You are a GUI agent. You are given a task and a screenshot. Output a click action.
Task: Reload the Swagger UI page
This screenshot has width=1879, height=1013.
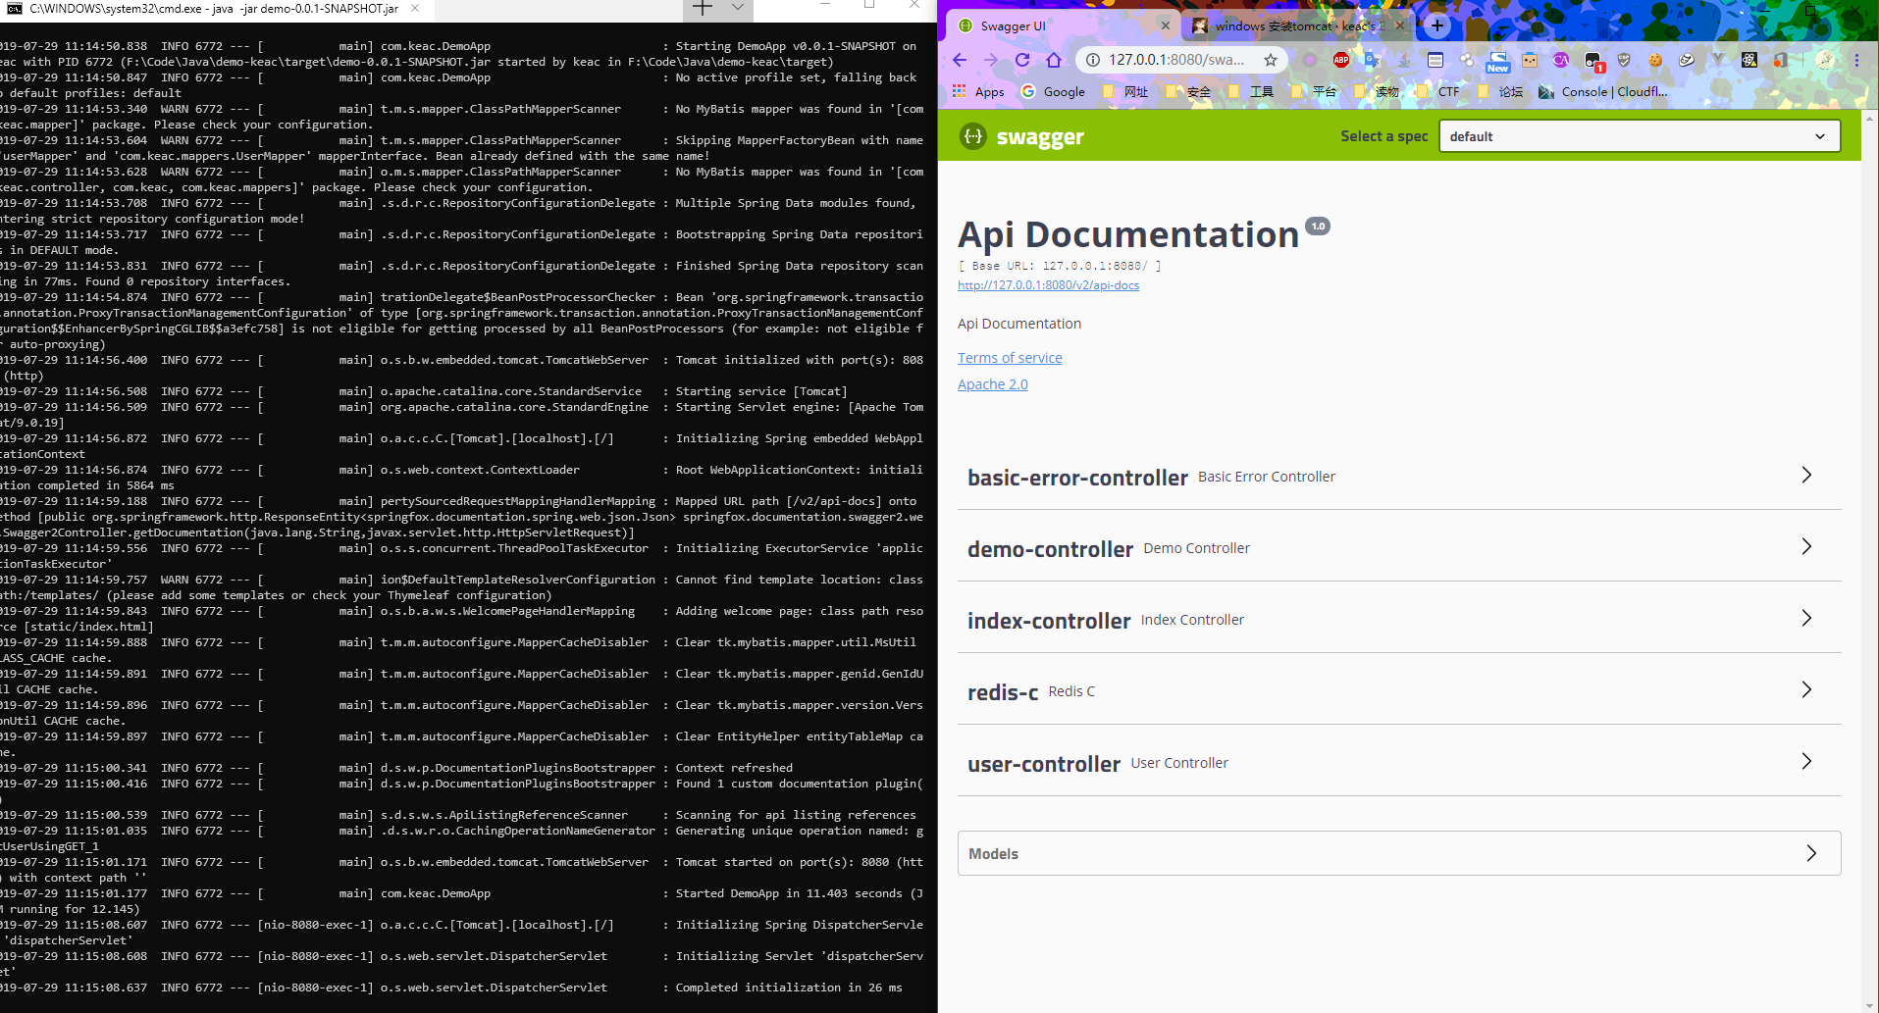(1022, 60)
